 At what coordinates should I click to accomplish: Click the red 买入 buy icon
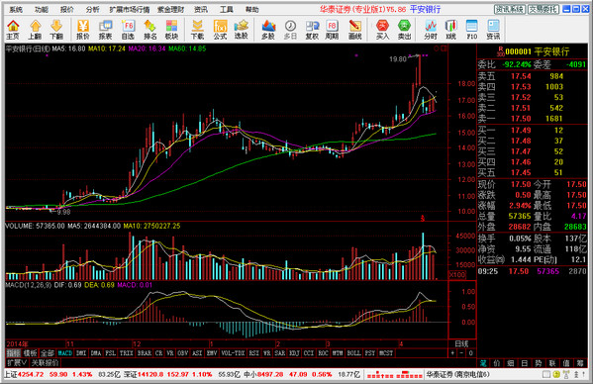[x=382, y=30]
